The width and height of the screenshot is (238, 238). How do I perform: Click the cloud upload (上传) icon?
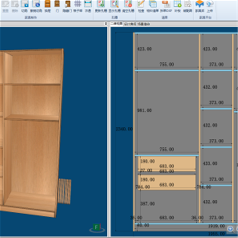(210, 6)
